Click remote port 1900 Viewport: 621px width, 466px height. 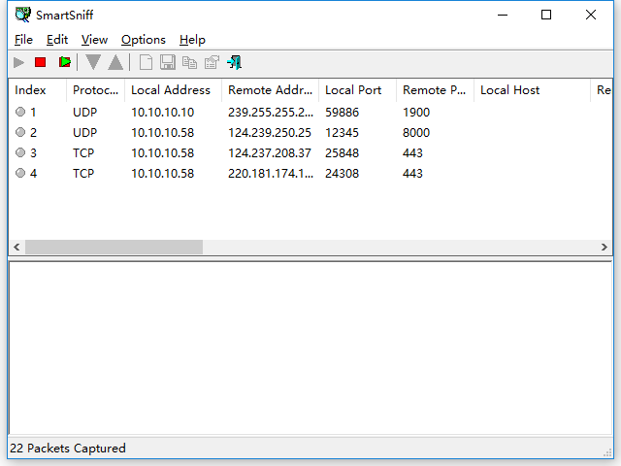416,113
